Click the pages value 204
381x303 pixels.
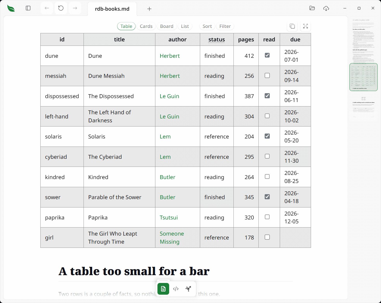pos(249,137)
